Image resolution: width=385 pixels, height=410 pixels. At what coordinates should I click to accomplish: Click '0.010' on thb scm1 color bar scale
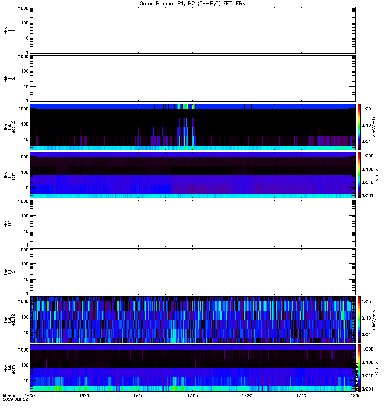click(368, 182)
